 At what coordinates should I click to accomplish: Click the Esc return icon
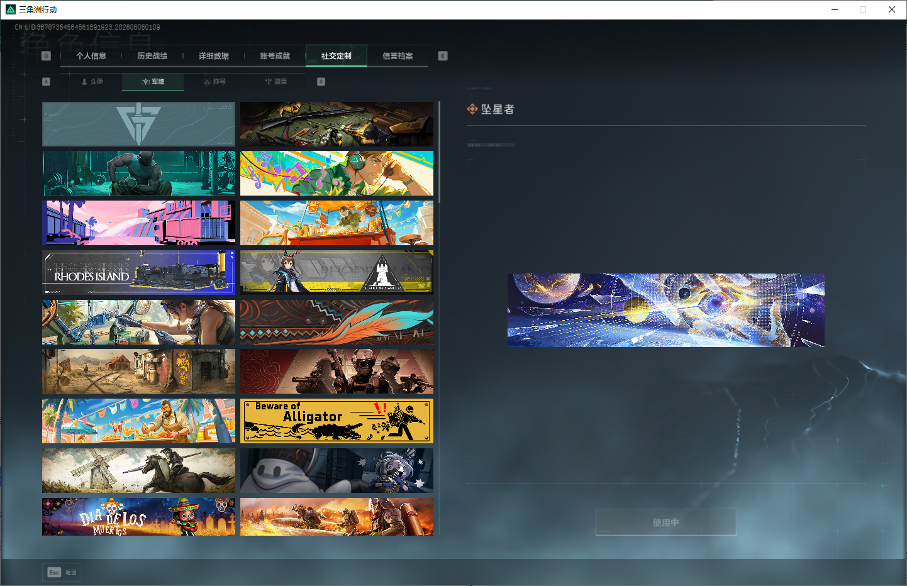pyautogui.click(x=54, y=572)
